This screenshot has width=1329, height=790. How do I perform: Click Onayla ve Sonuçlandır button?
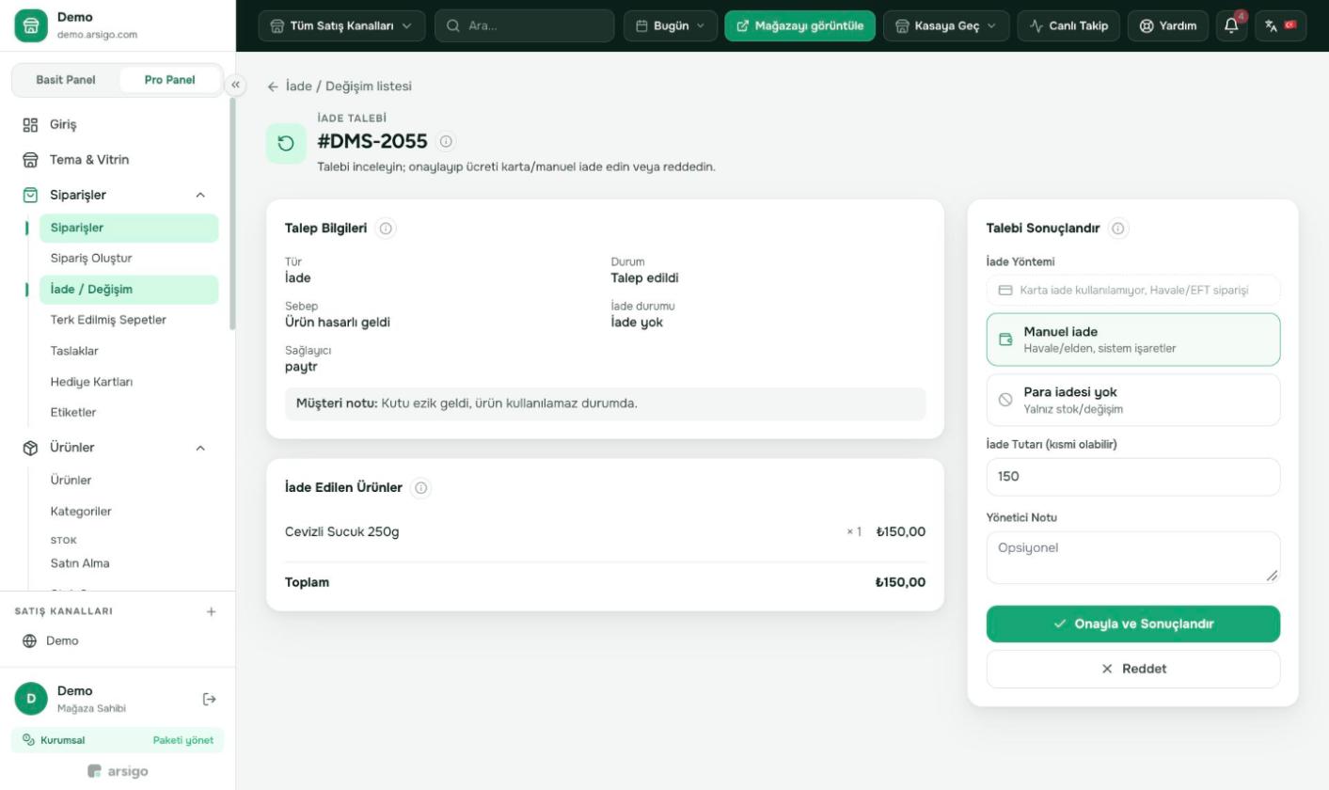(1132, 624)
